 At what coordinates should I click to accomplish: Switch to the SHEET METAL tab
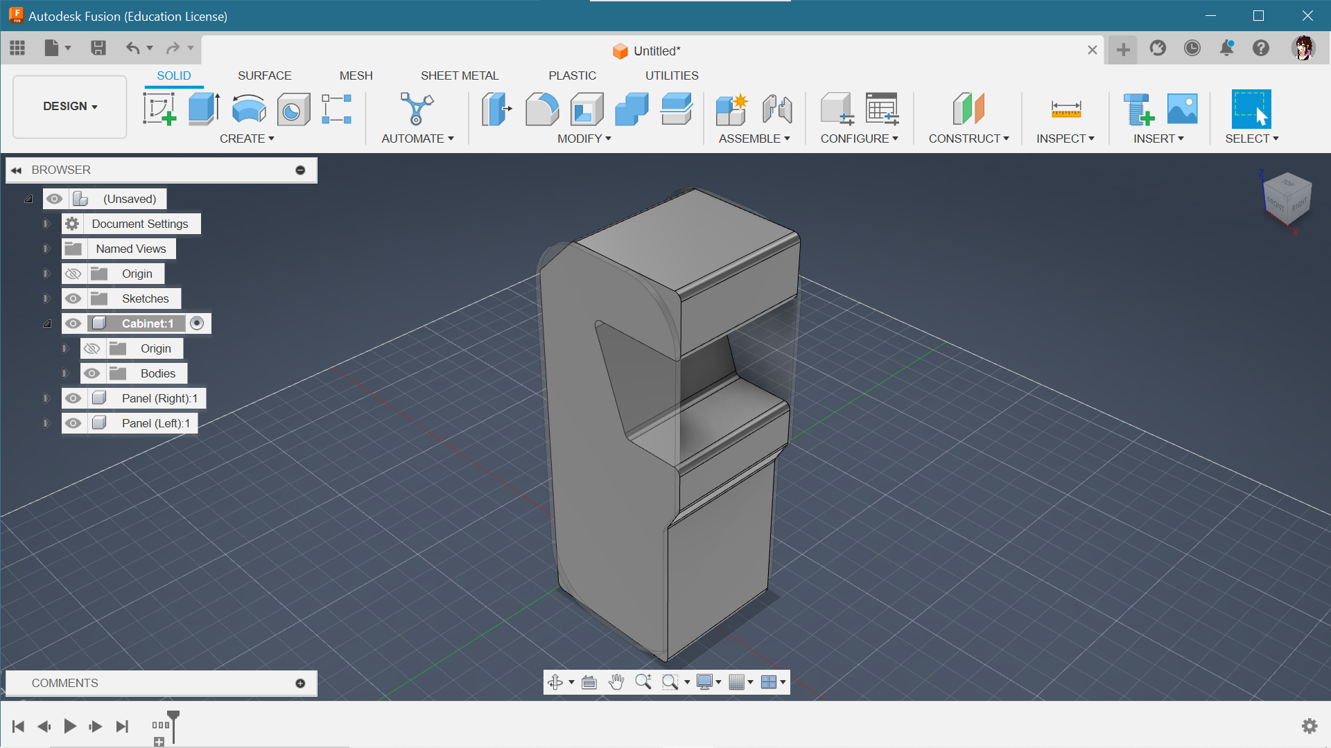click(x=460, y=75)
